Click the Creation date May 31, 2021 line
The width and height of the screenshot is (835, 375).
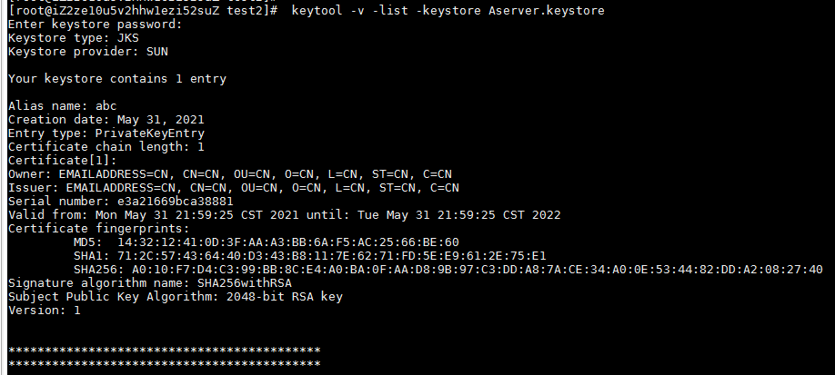[x=106, y=119]
